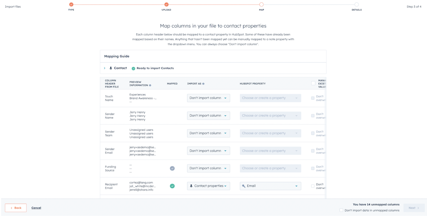The image size is (427, 216).
Task: Click the completed Type step check icon
Action: (71, 4)
